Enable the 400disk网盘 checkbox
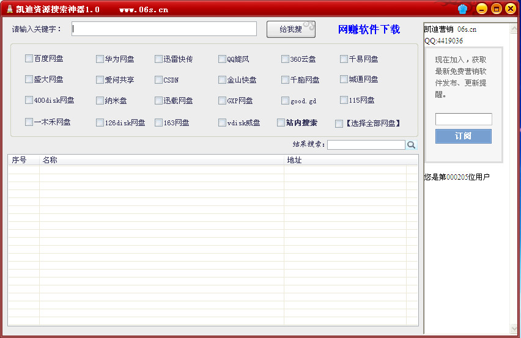521x338 pixels. [29, 100]
